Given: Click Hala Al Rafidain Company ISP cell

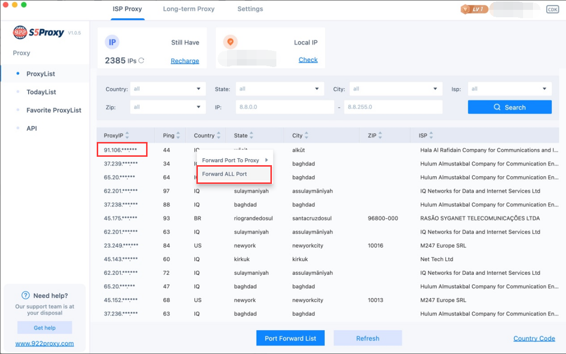Looking at the screenshot, I should 489,150.
